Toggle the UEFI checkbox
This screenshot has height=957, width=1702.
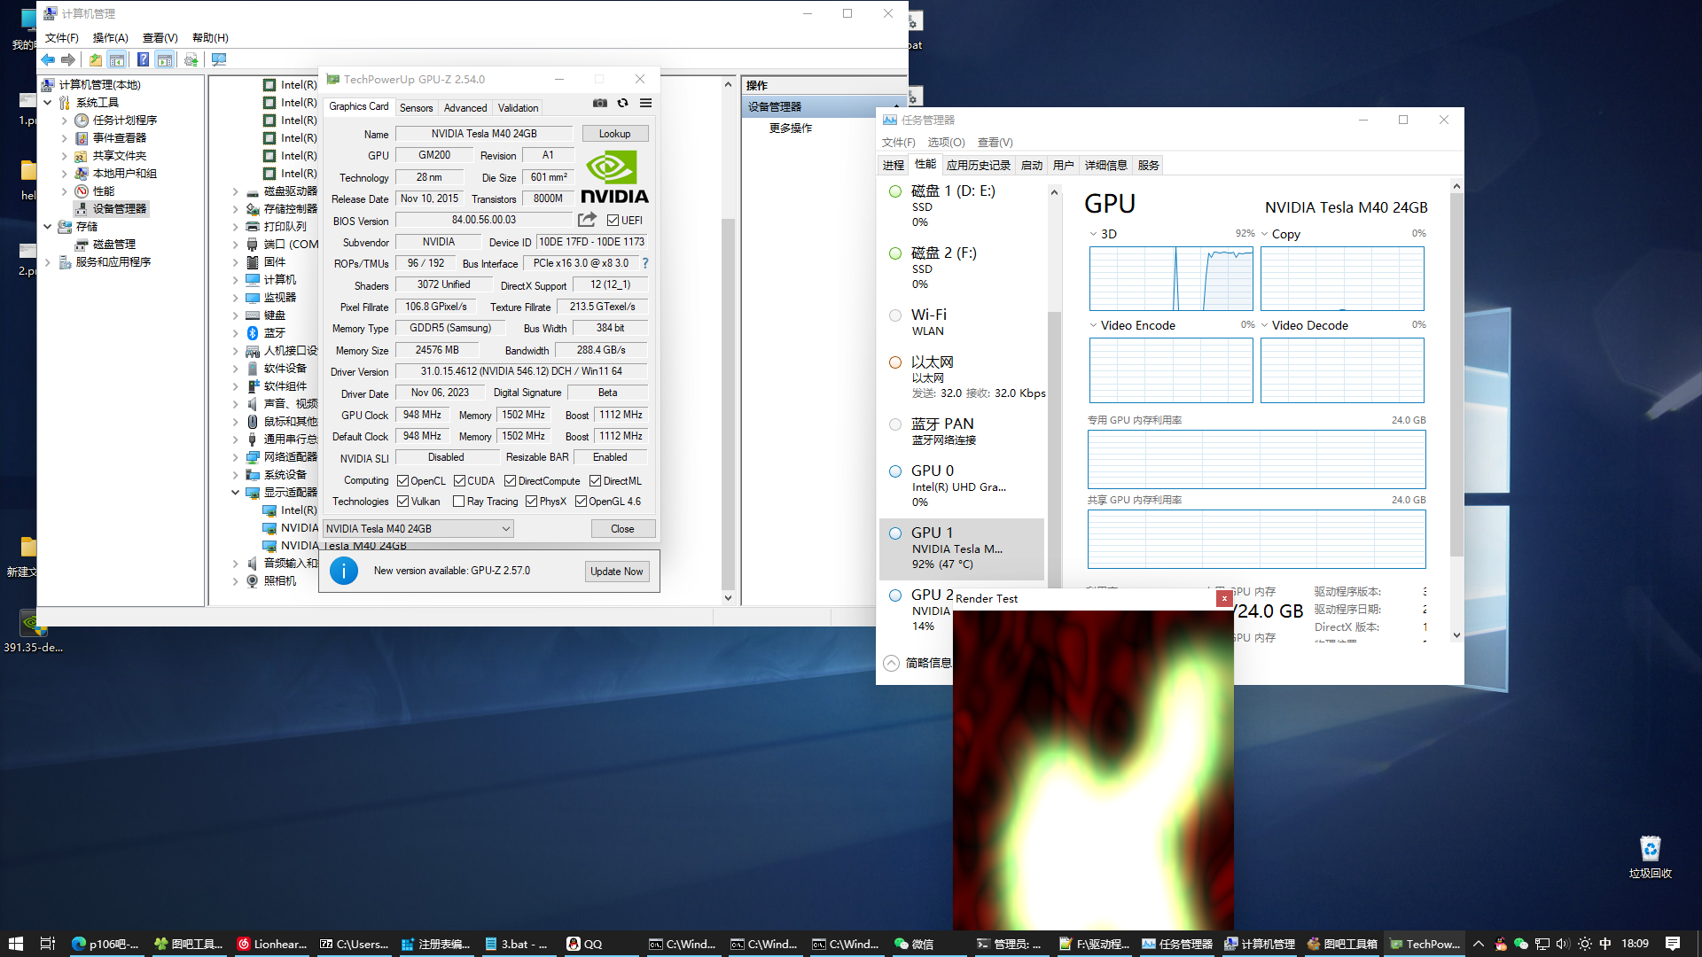click(x=613, y=221)
